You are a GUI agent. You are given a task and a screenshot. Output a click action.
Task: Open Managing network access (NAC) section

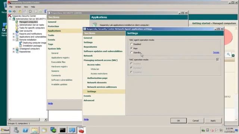[x=100, y=60]
